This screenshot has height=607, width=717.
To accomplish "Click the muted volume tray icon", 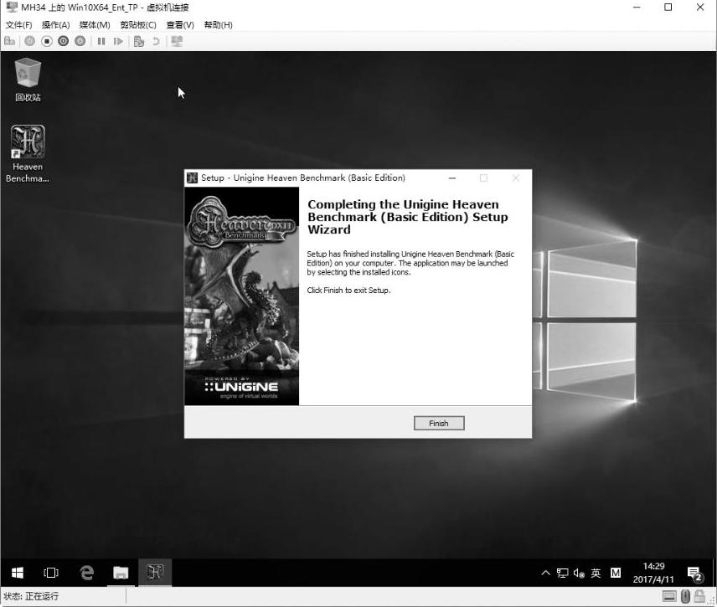I will 579,573.
